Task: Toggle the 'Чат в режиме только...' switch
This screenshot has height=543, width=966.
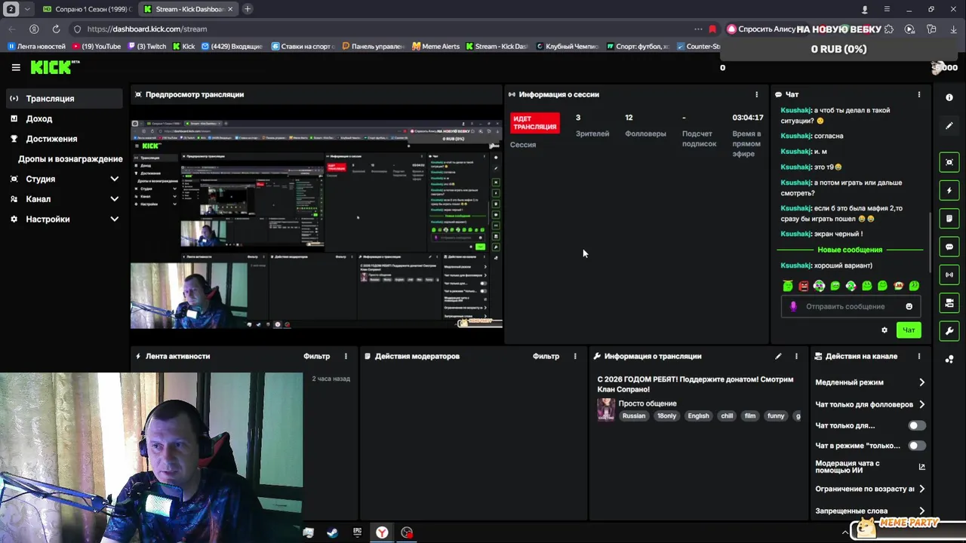Action: pos(916,446)
